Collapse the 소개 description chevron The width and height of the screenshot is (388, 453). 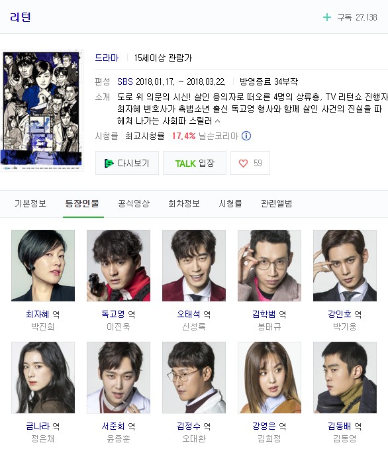coord(218,121)
